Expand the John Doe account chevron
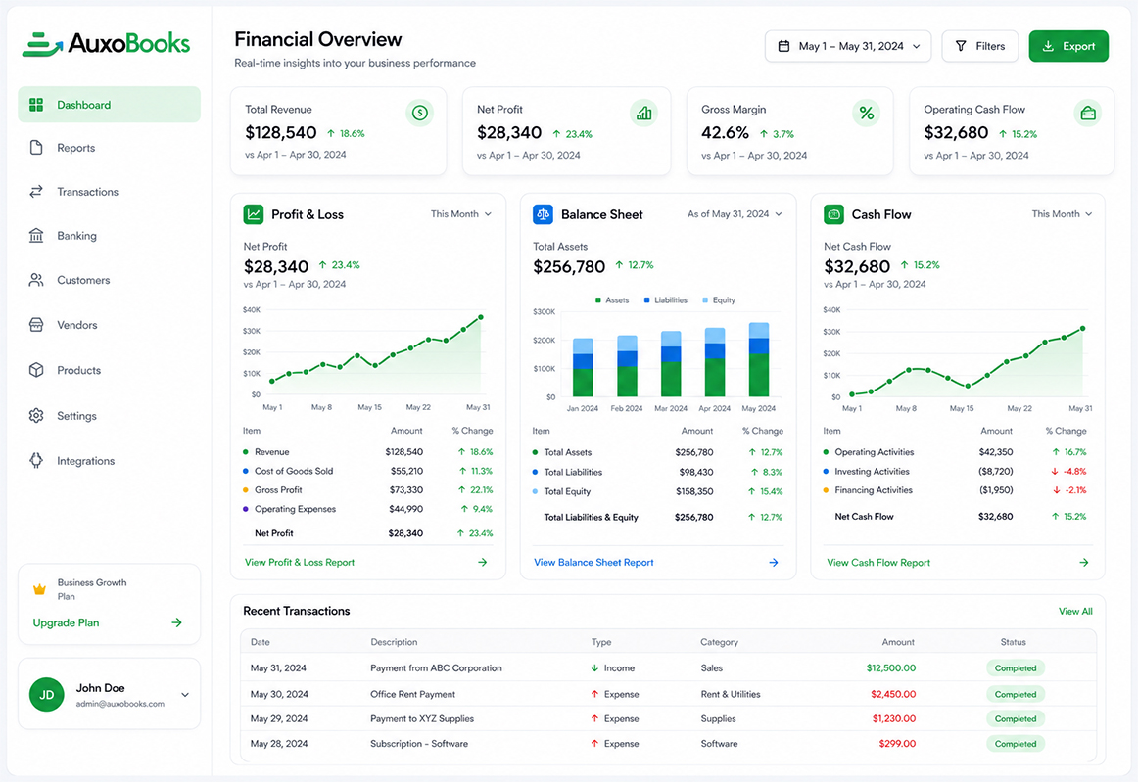Image resolution: width=1138 pixels, height=782 pixels. [185, 694]
